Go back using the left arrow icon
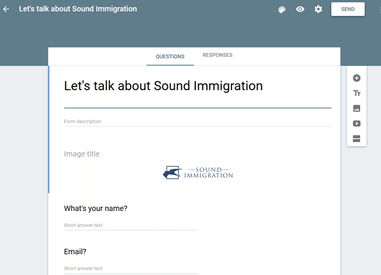This screenshot has height=275, width=381. pos(6,9)
